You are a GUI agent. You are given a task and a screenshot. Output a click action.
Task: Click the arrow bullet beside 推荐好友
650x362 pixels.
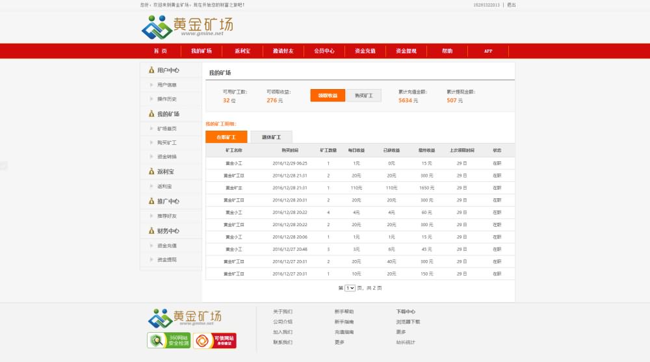[x=151, y=216]
